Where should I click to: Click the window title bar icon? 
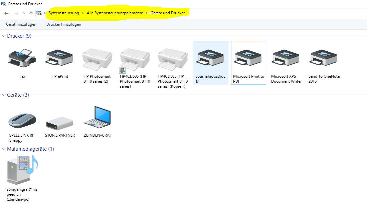tap(3, 4)
